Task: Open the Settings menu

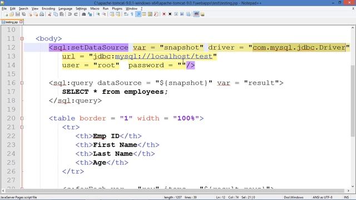Action: click(81, 9)
